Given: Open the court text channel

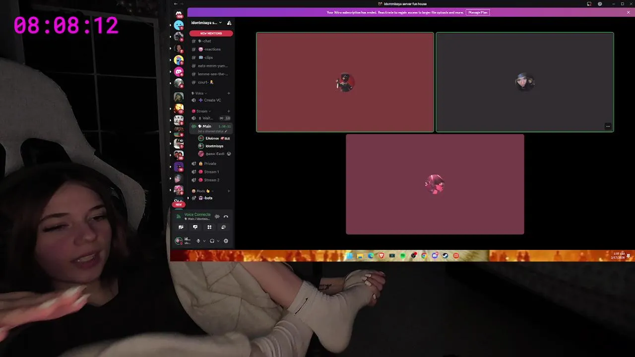Looking at the screenshot, I should pyautogui.click(x=211, y=82).
